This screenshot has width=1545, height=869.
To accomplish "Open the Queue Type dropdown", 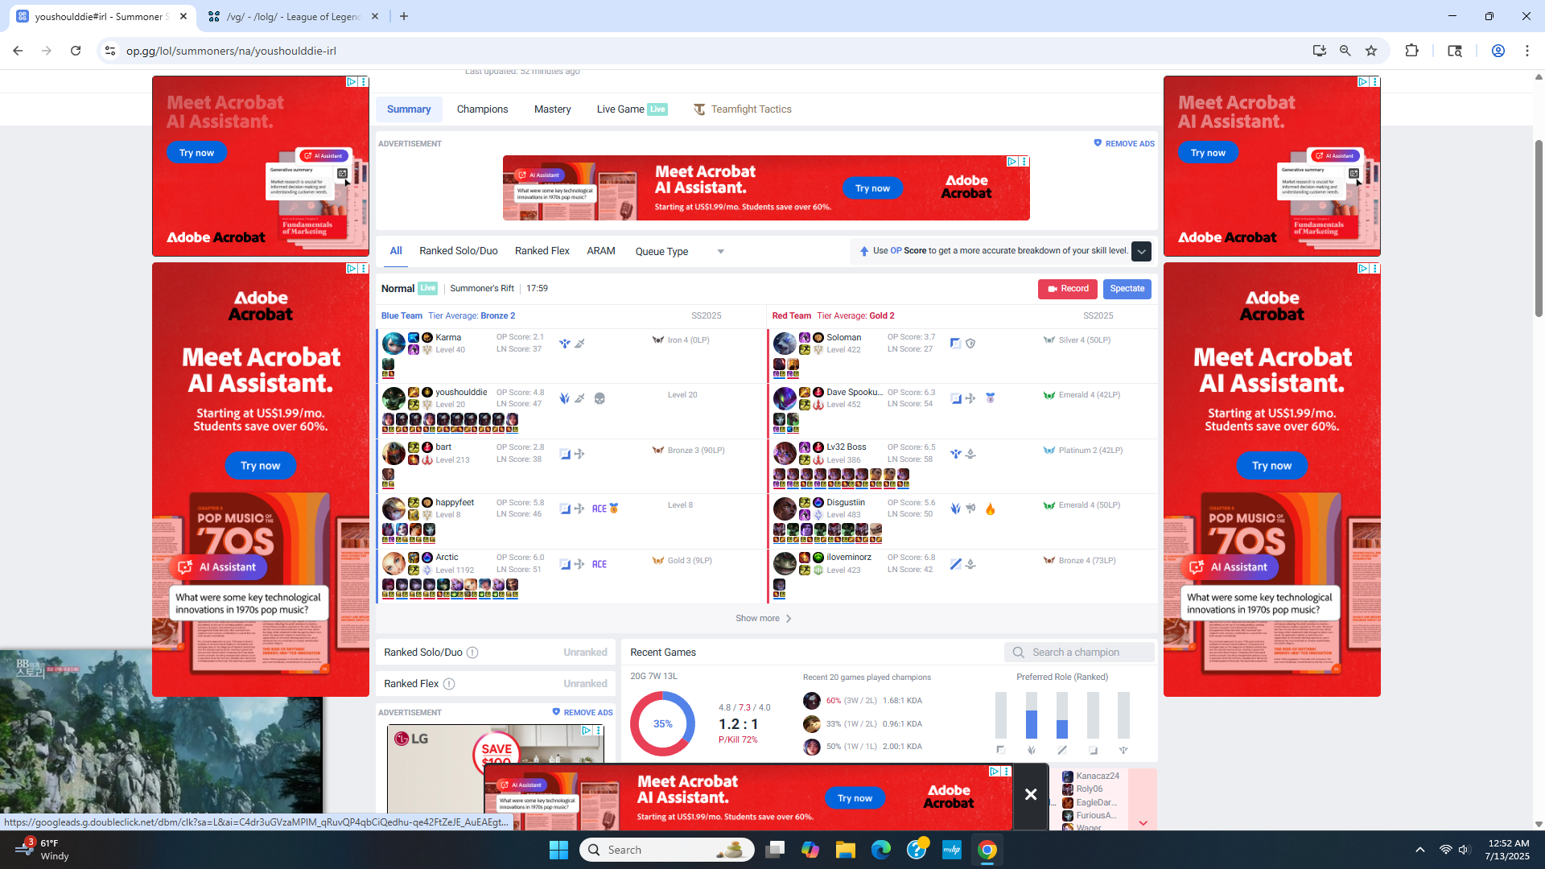I will tap(680, 251).
